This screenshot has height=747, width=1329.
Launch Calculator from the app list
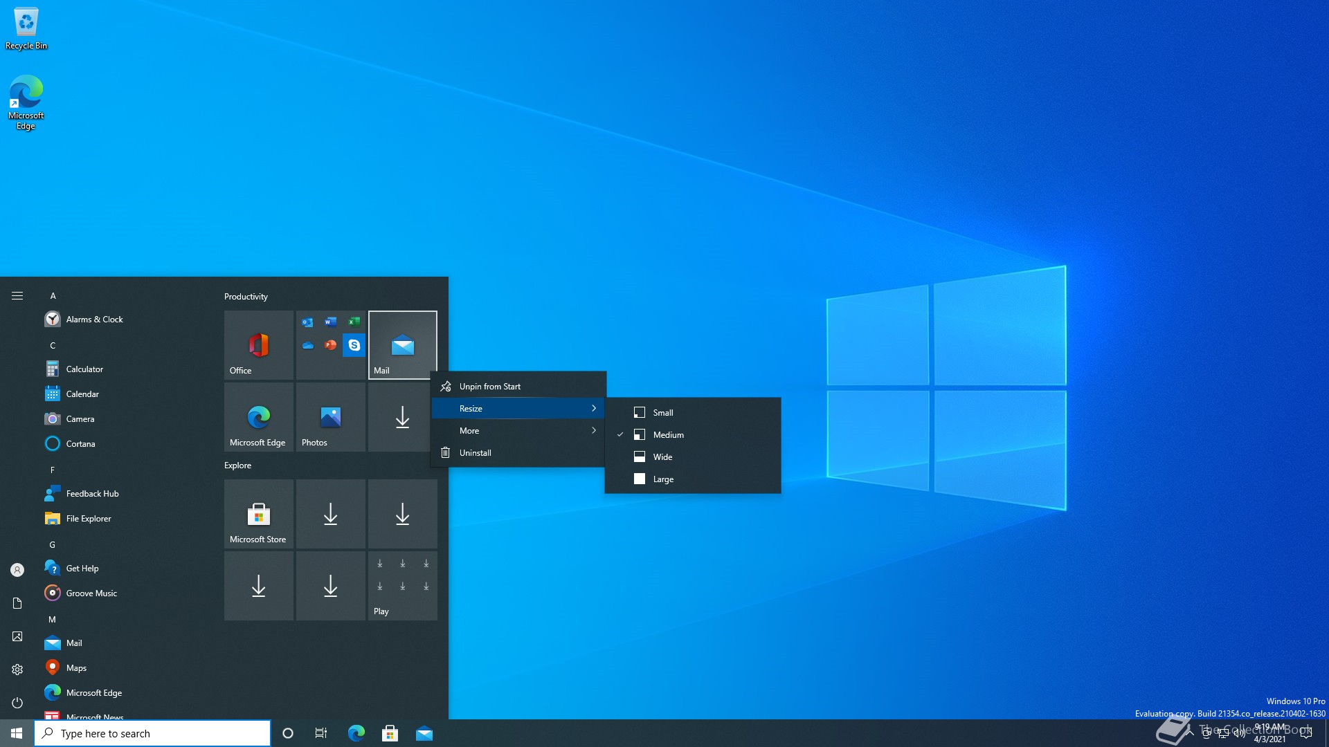click(125, 369)
